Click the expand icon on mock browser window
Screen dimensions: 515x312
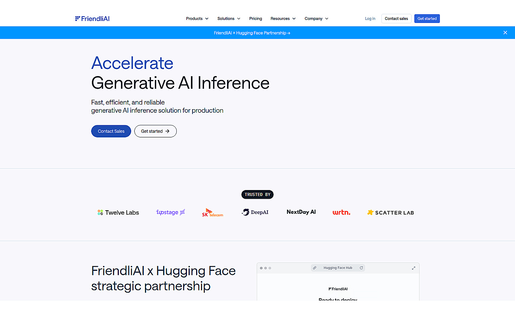click(x=414, y=268)
